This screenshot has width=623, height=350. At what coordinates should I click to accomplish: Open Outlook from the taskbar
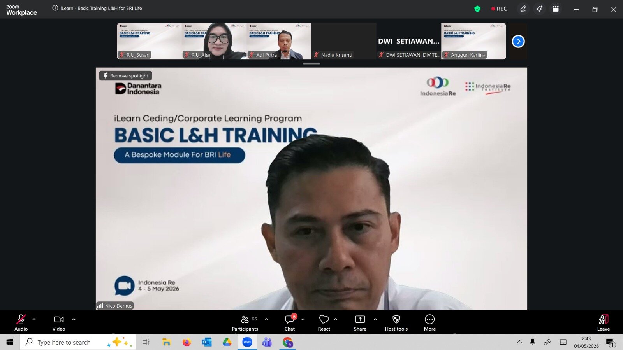[x=207, y=342]
